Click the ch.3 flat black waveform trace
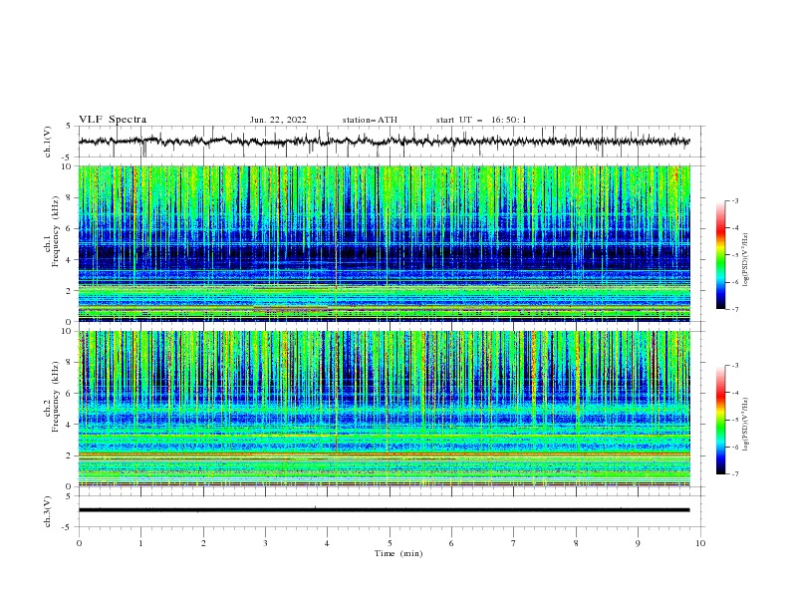The width and height of the screenshot is (789, 610). (x=384, y=510)
